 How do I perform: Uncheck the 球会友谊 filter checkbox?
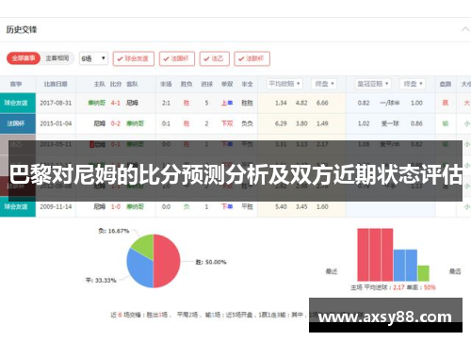134,58
